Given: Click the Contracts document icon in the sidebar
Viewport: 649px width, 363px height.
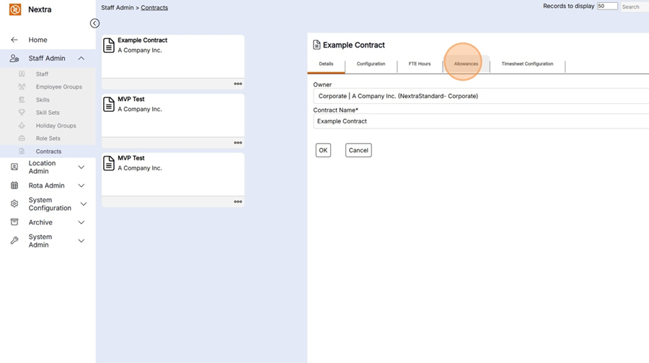Looking at the screenshot, I should 22,152.
